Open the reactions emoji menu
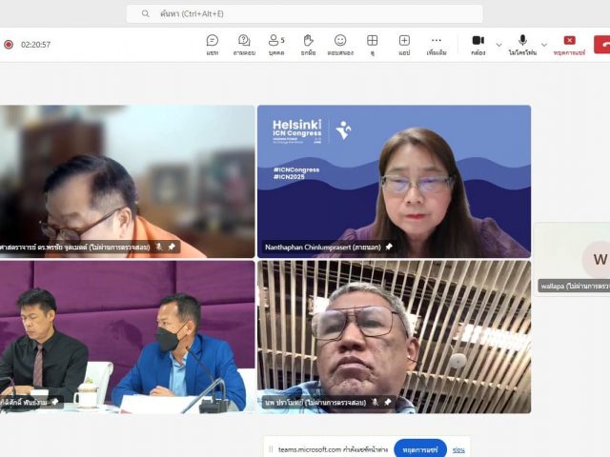The height and width of the screenshot is (457, 610). pyautogui.click(x=340, y=45)
